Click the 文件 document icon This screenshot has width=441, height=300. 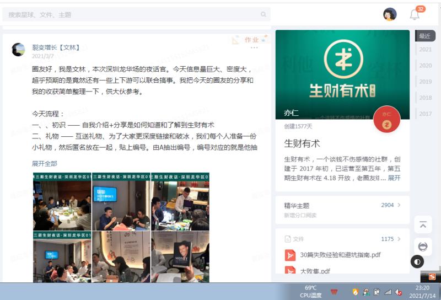tap(288, 239)
